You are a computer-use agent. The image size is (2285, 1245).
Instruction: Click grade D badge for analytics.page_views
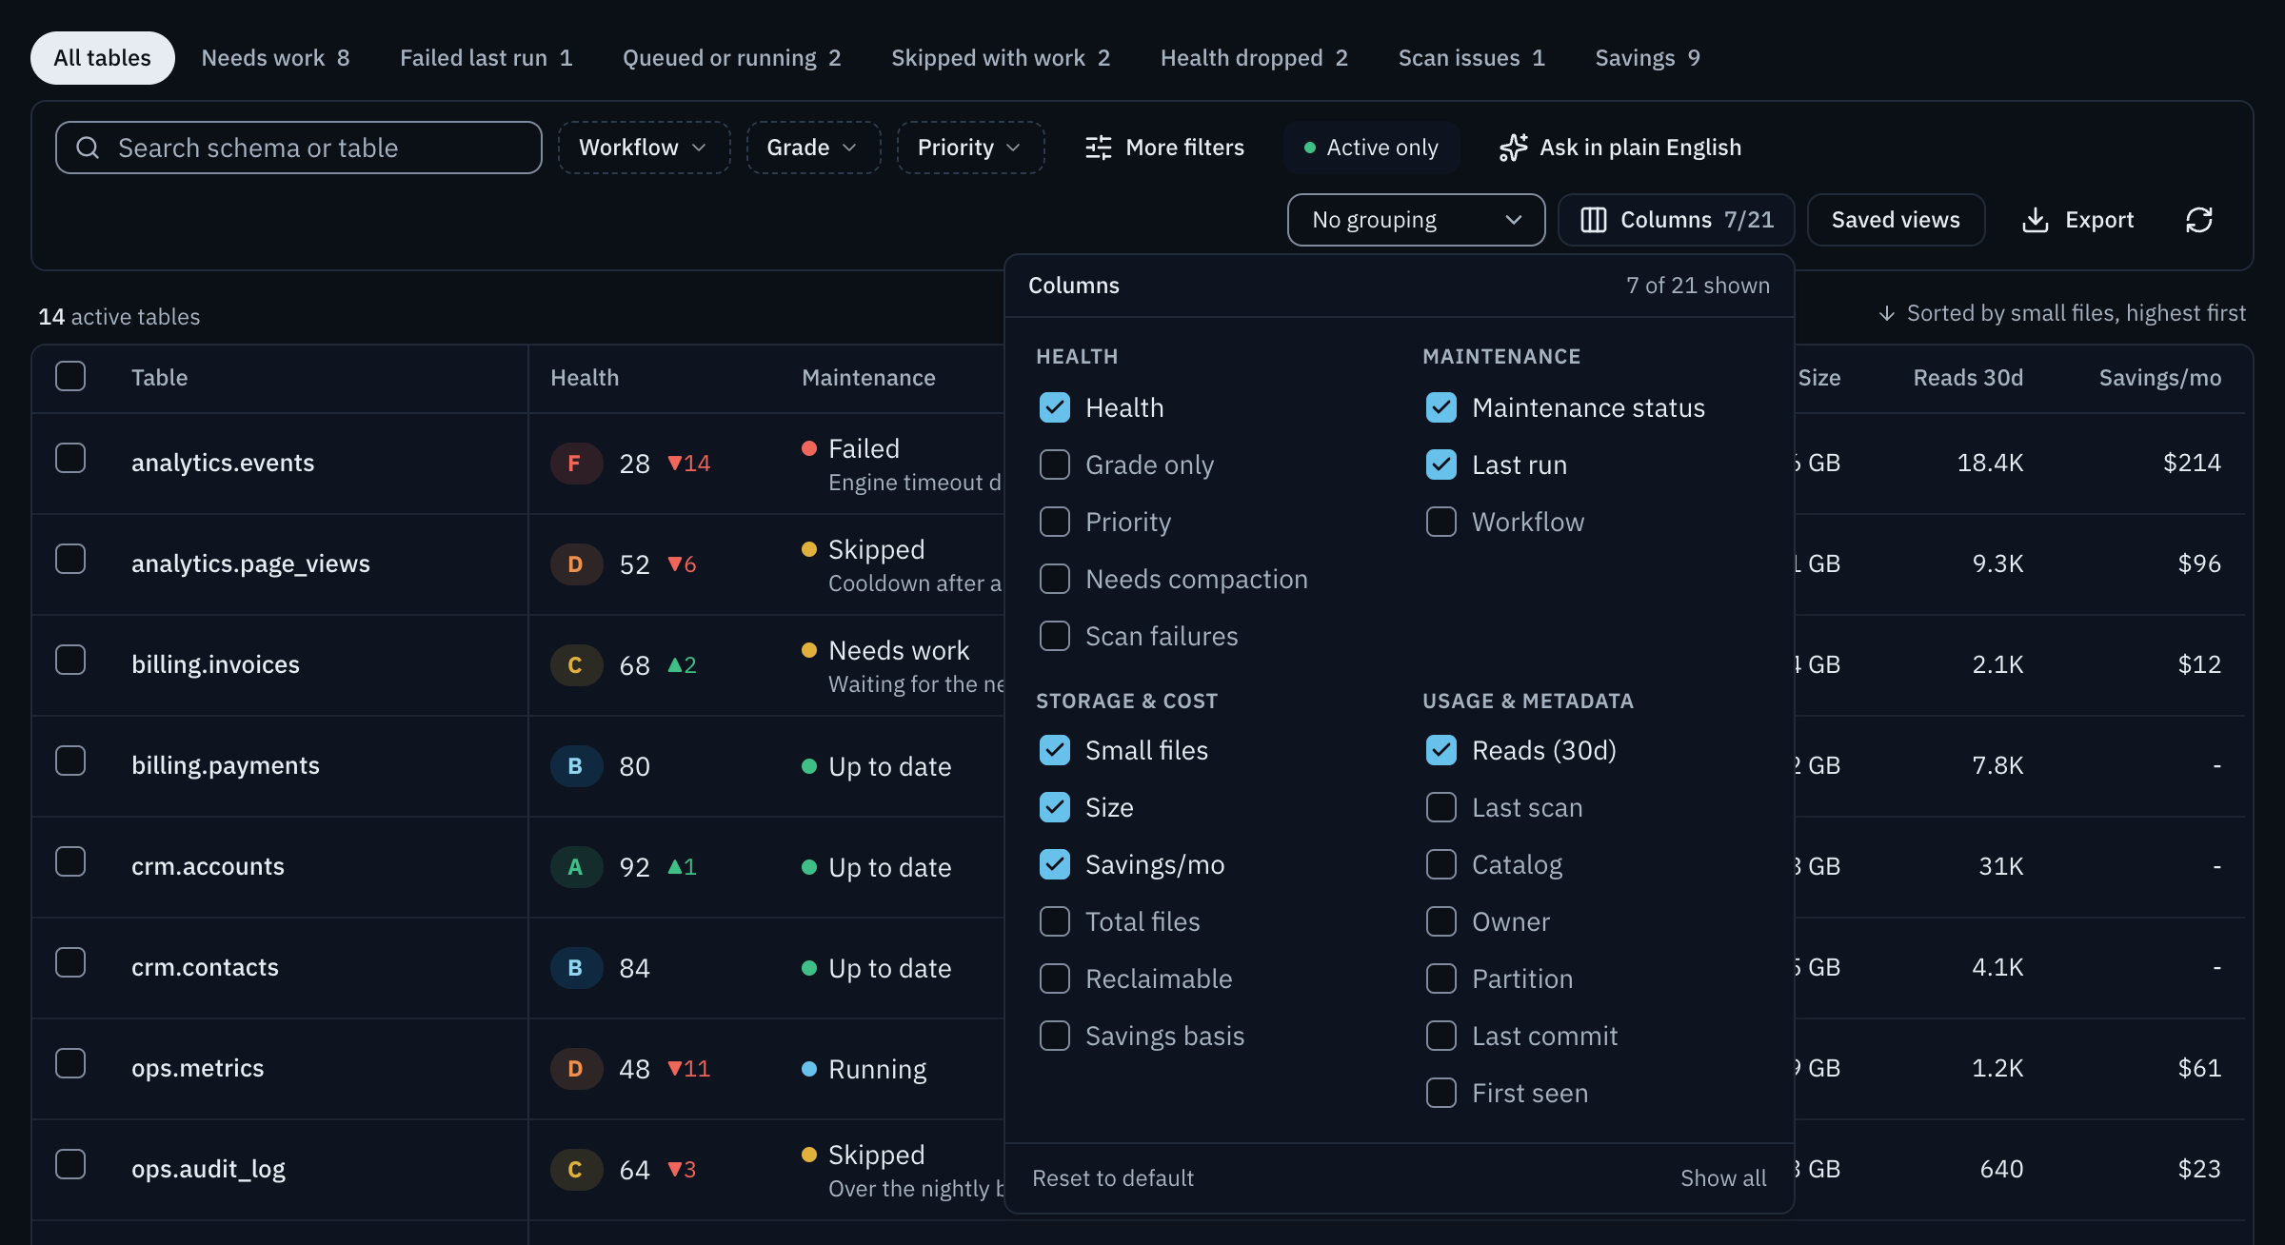[575, 564]
